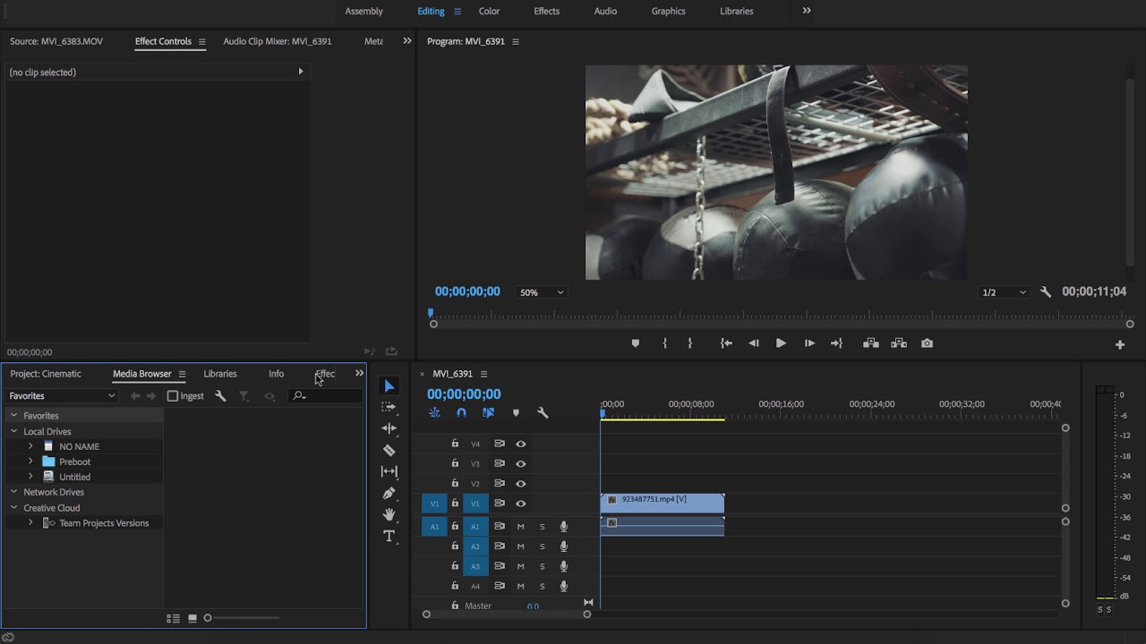Viewport: 1146px width, 644px height.
Task: Mute audio track A1
Action: [520, 527]
